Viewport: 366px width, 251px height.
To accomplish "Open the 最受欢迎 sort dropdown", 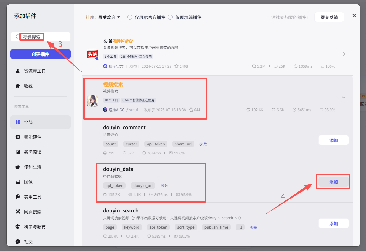I will (109, 17).
